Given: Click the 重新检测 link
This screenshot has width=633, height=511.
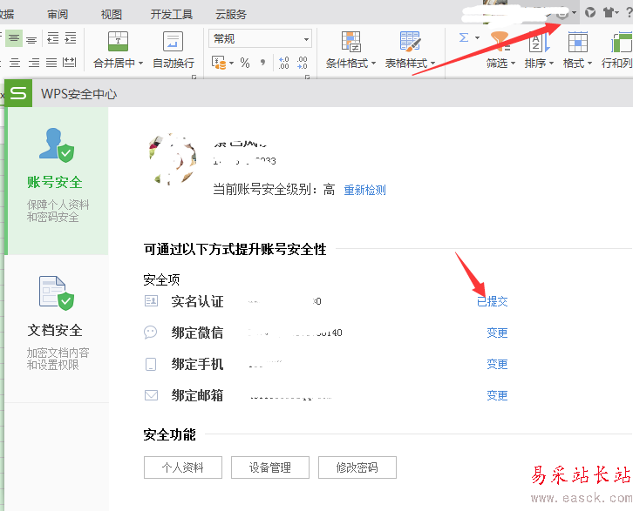Looking at the screenshot, I should coord(365,190).
